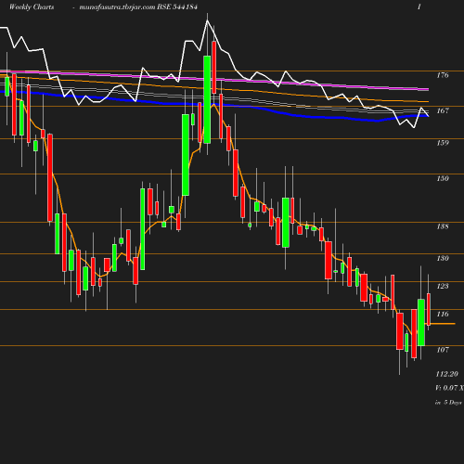Click the 116 price axis label
This screenshot has width=464, height=464.
point(443,314)
